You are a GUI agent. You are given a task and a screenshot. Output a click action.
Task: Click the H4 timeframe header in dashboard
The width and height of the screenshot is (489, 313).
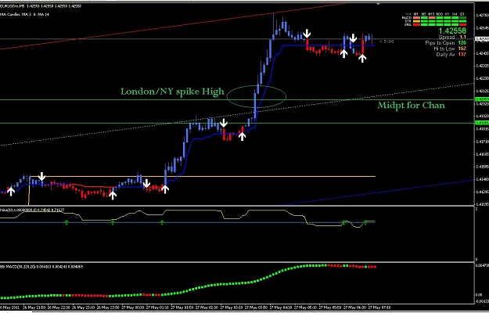click(x=455, y=14)
